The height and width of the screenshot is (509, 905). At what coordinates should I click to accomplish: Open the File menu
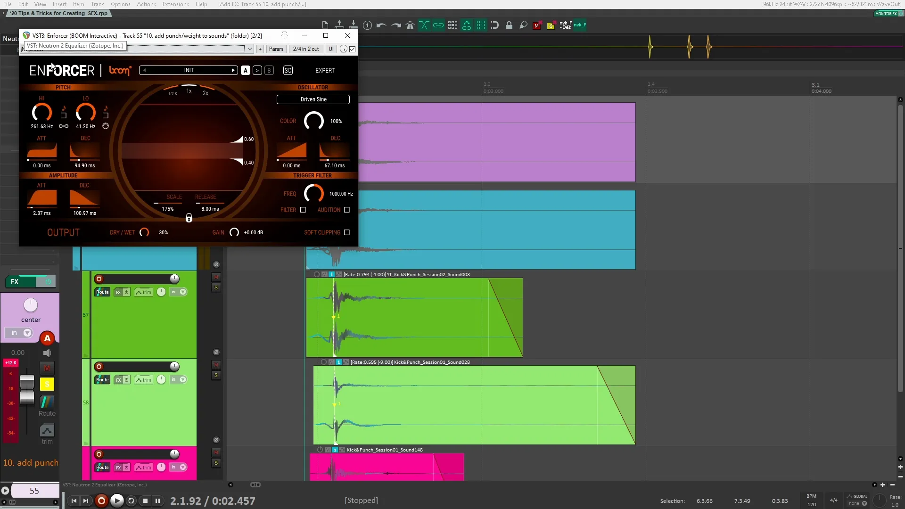(8, 4)
